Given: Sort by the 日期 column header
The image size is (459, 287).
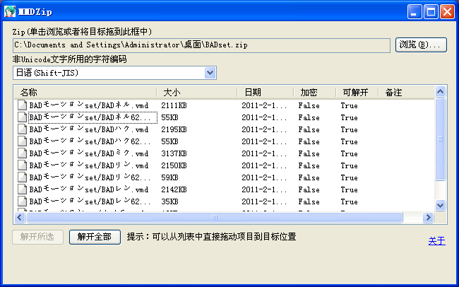Looking at the screenshot, I should coord(266,93).
